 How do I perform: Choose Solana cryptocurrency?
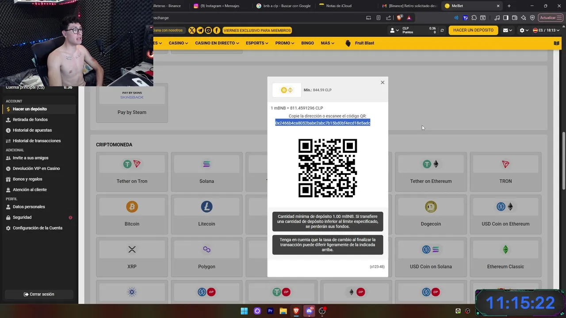pyautogui.click(x=207, y=172)
